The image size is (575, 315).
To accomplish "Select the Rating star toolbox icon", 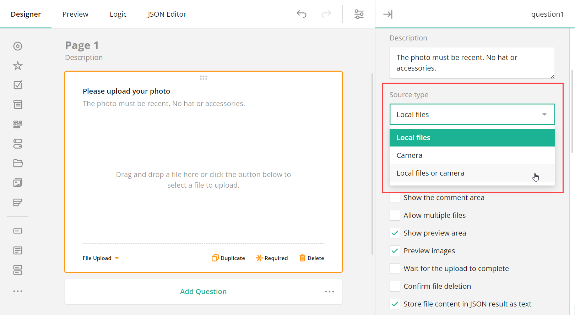I will 18,66.
